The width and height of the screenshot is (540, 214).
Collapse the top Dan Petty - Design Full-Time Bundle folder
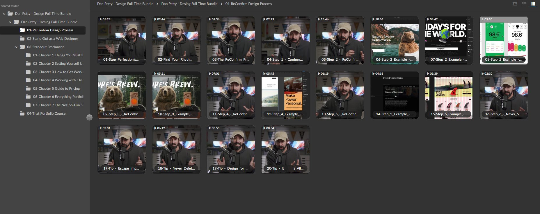pyautogui.click(x=4, y=14)
